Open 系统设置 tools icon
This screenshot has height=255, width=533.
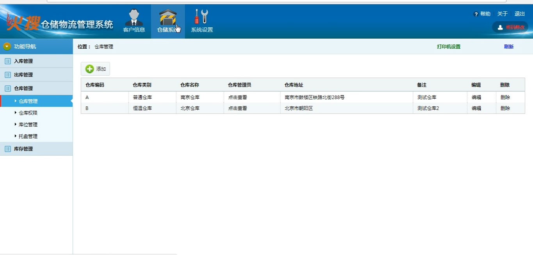click(201, 17)
